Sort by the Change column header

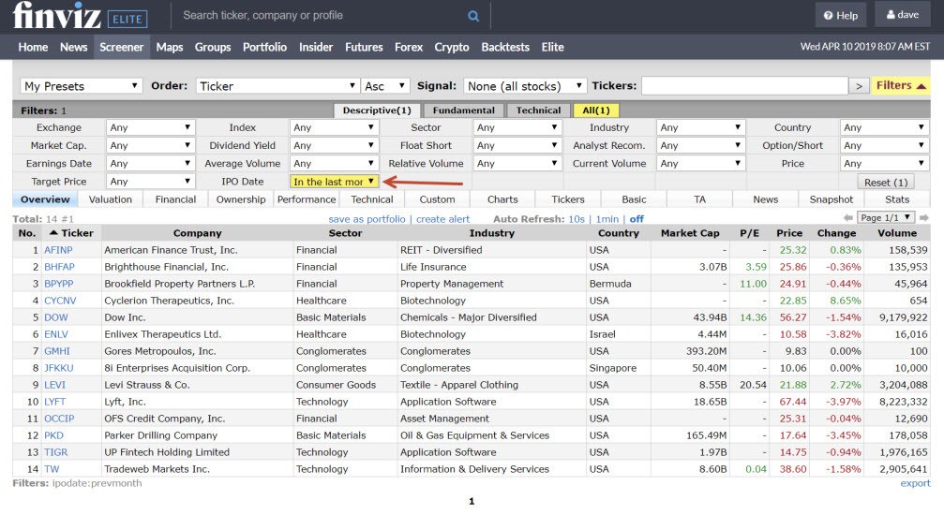(836, 233)
